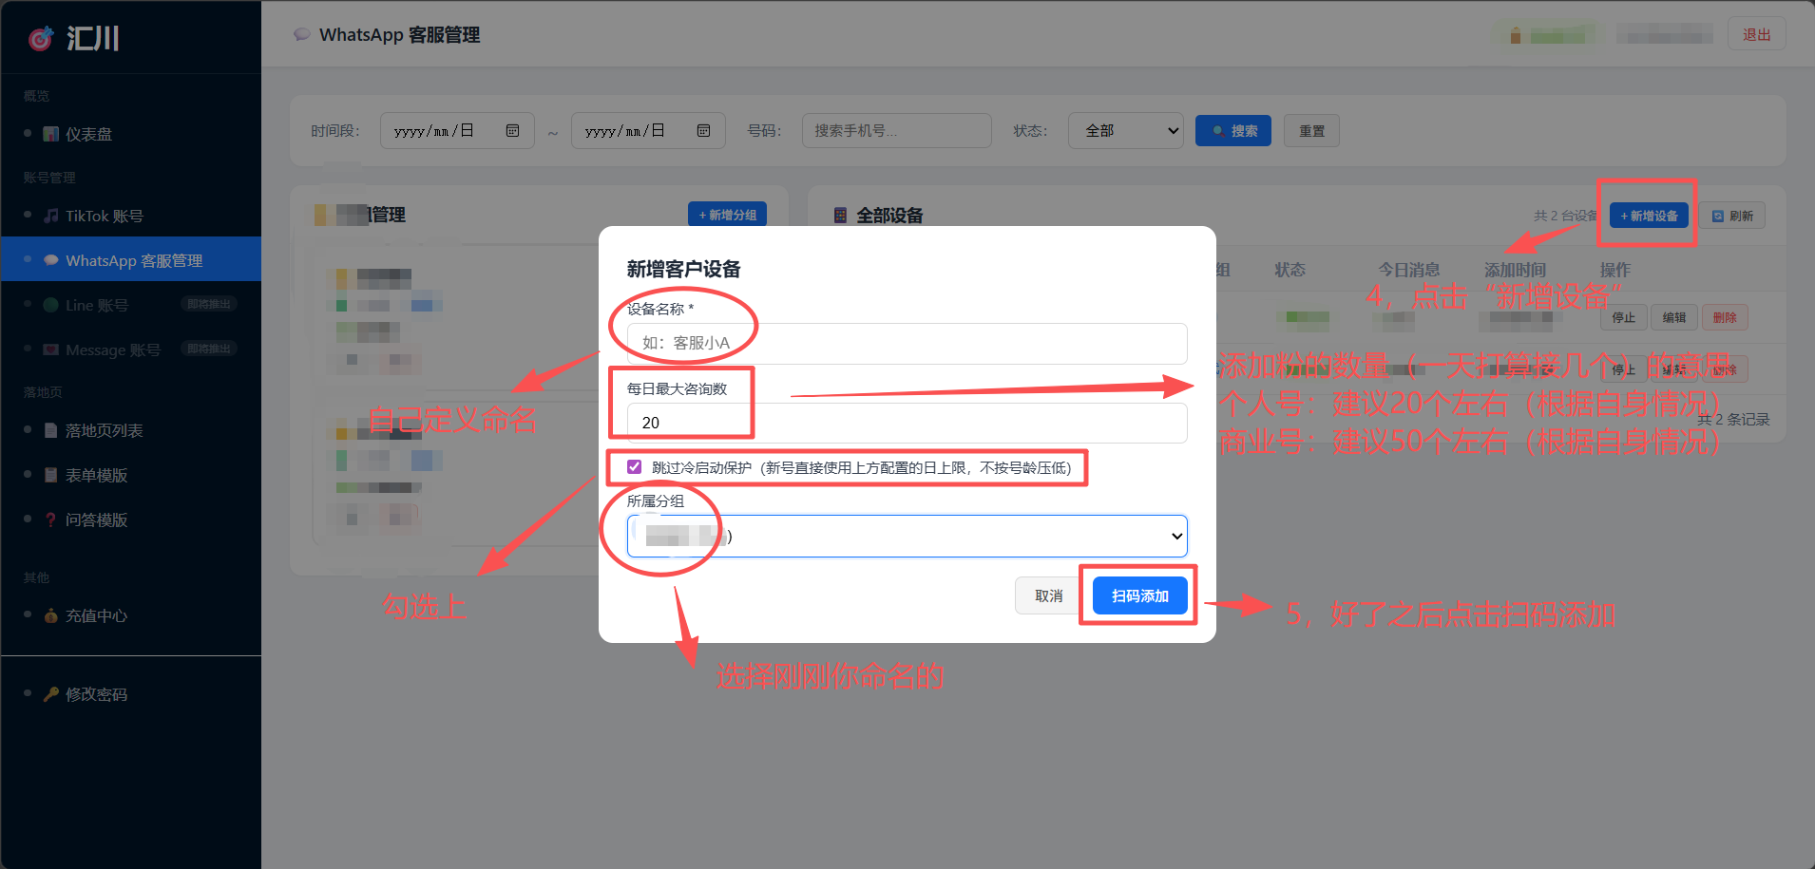Focus the 搜索手机号 search field
Screen dimensions: 1815x869
(896, 131)
